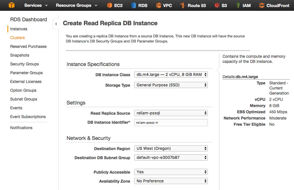Open the Destination Region dropdown
Image resolution: width=294 pixels, height=190 pixels.
tap(171, 148)
